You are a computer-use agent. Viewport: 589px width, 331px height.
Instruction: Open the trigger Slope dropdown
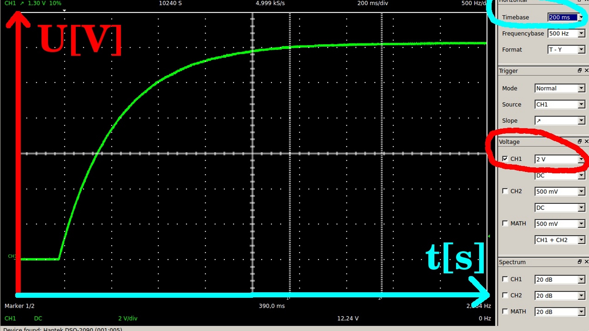[581, 120]
